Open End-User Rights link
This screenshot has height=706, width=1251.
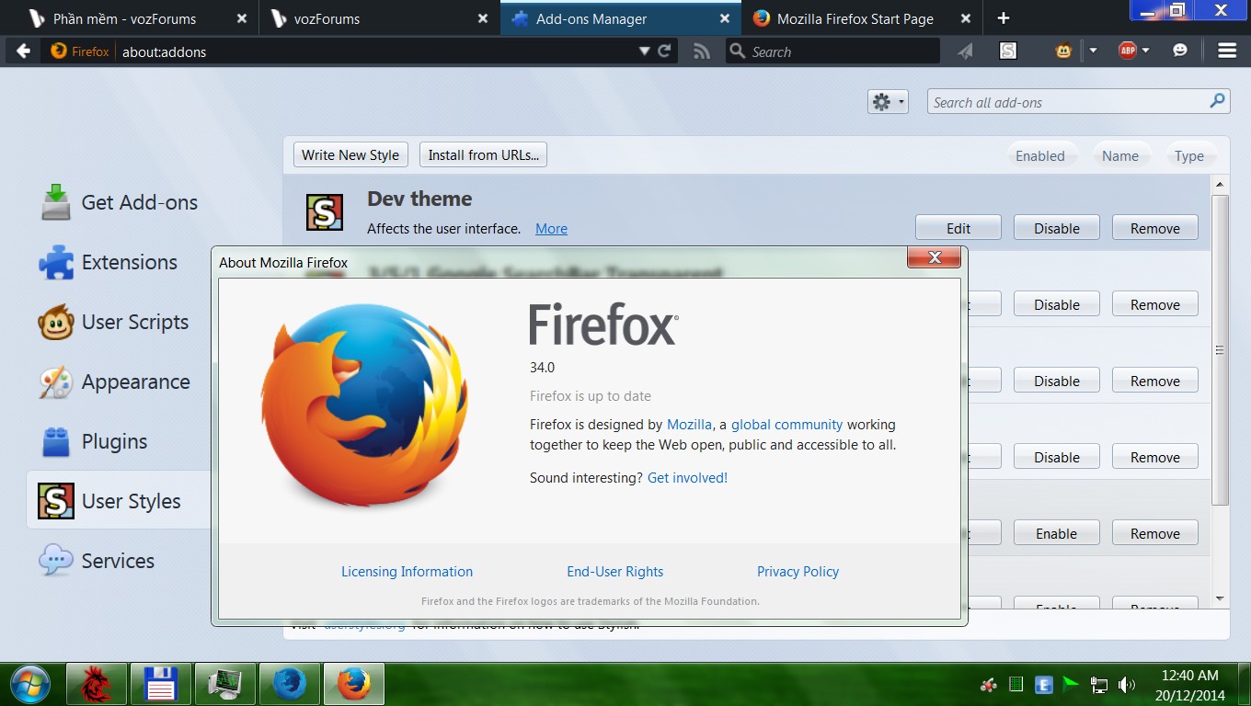coord(614,572)
